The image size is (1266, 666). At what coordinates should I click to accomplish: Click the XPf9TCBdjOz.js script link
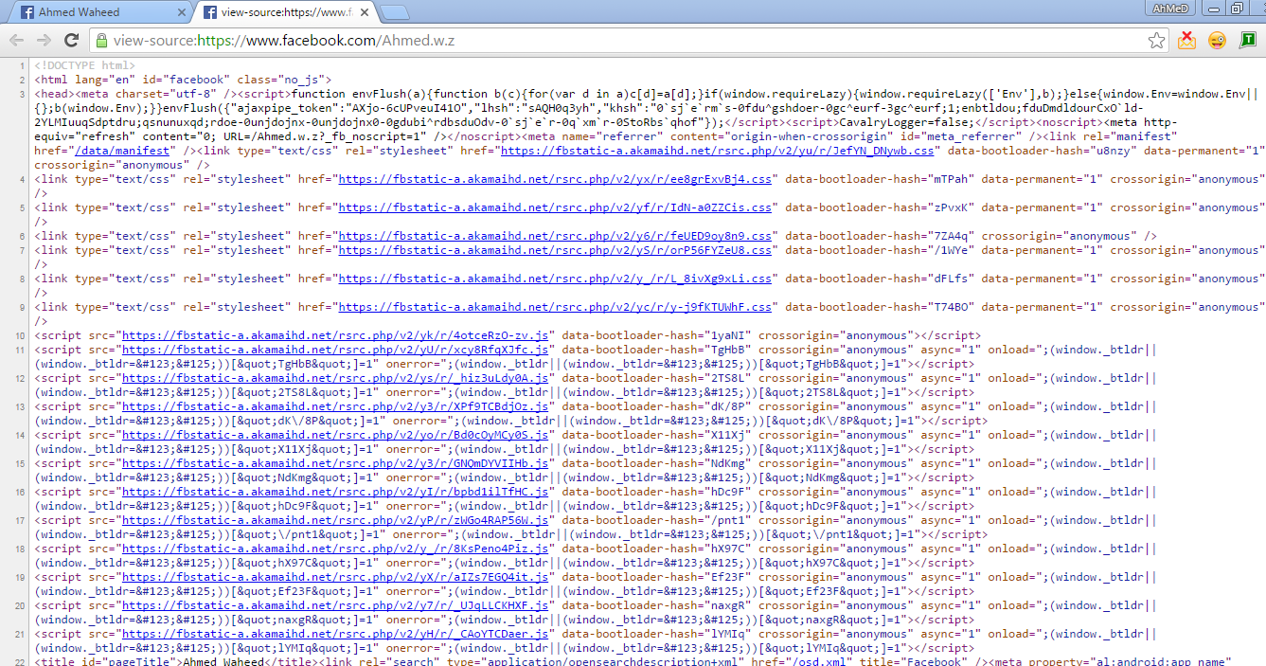tap(335, 406)
